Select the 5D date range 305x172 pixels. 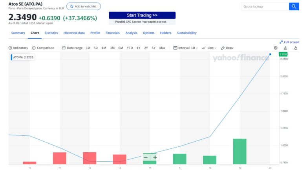click(x=96, y=48)
